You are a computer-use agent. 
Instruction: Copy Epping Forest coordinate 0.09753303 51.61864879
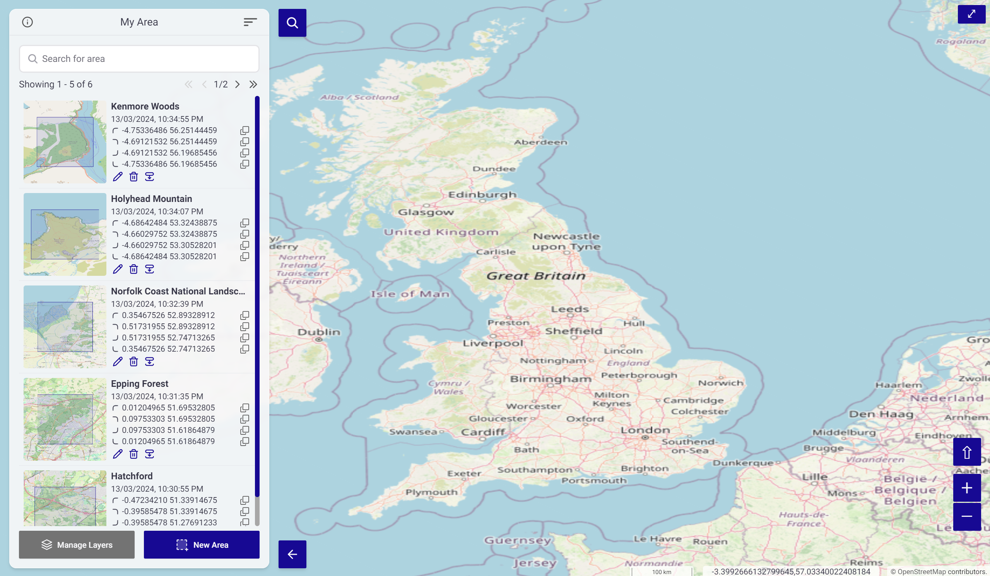pos(245,430)
